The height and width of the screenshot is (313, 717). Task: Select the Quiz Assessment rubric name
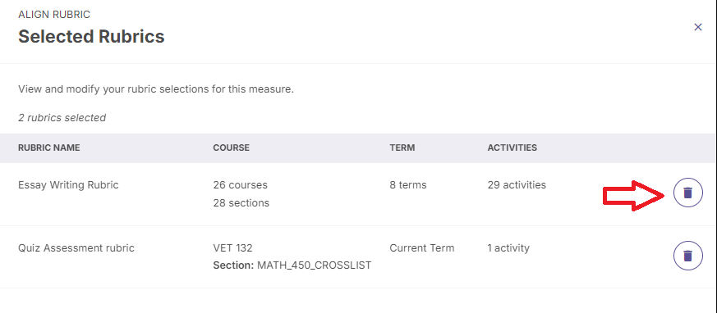(x=76, y=247)
